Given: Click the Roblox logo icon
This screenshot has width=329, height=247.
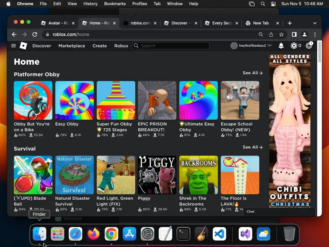Looking at the screenshot, I should pyautogui.click(x=23, y=46).
